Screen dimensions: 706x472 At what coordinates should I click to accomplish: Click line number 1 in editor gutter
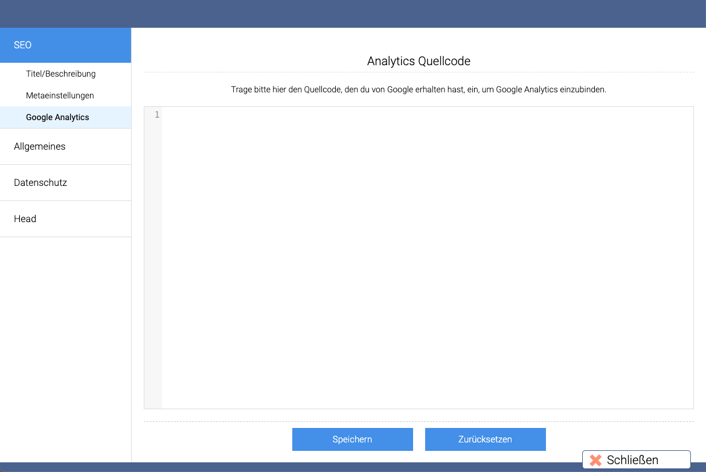156,115
